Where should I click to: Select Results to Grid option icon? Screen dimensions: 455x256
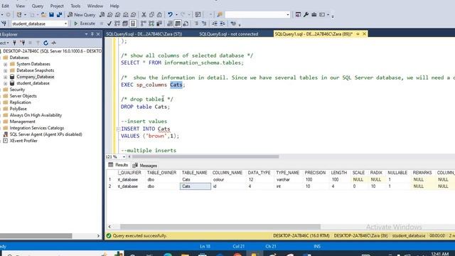click(x=178, y=23)
